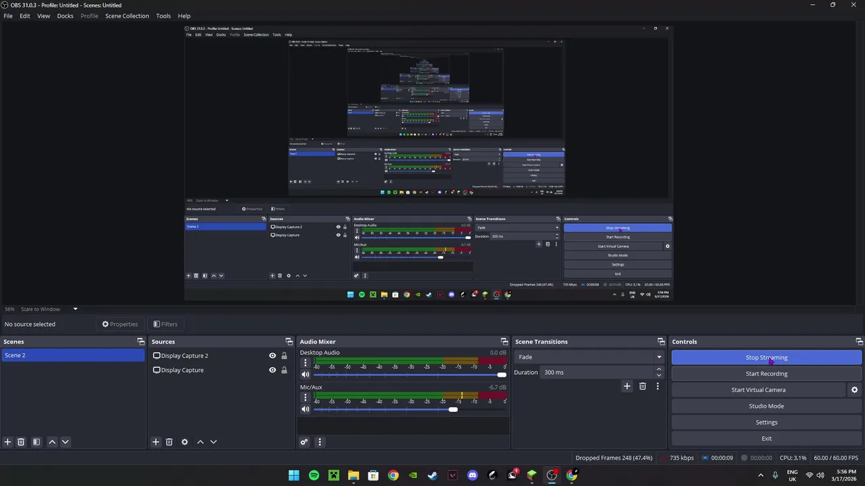Mute Desktop Audio speaker icon
The width and height of the screenshot is (865, 486).
point(305,375)
